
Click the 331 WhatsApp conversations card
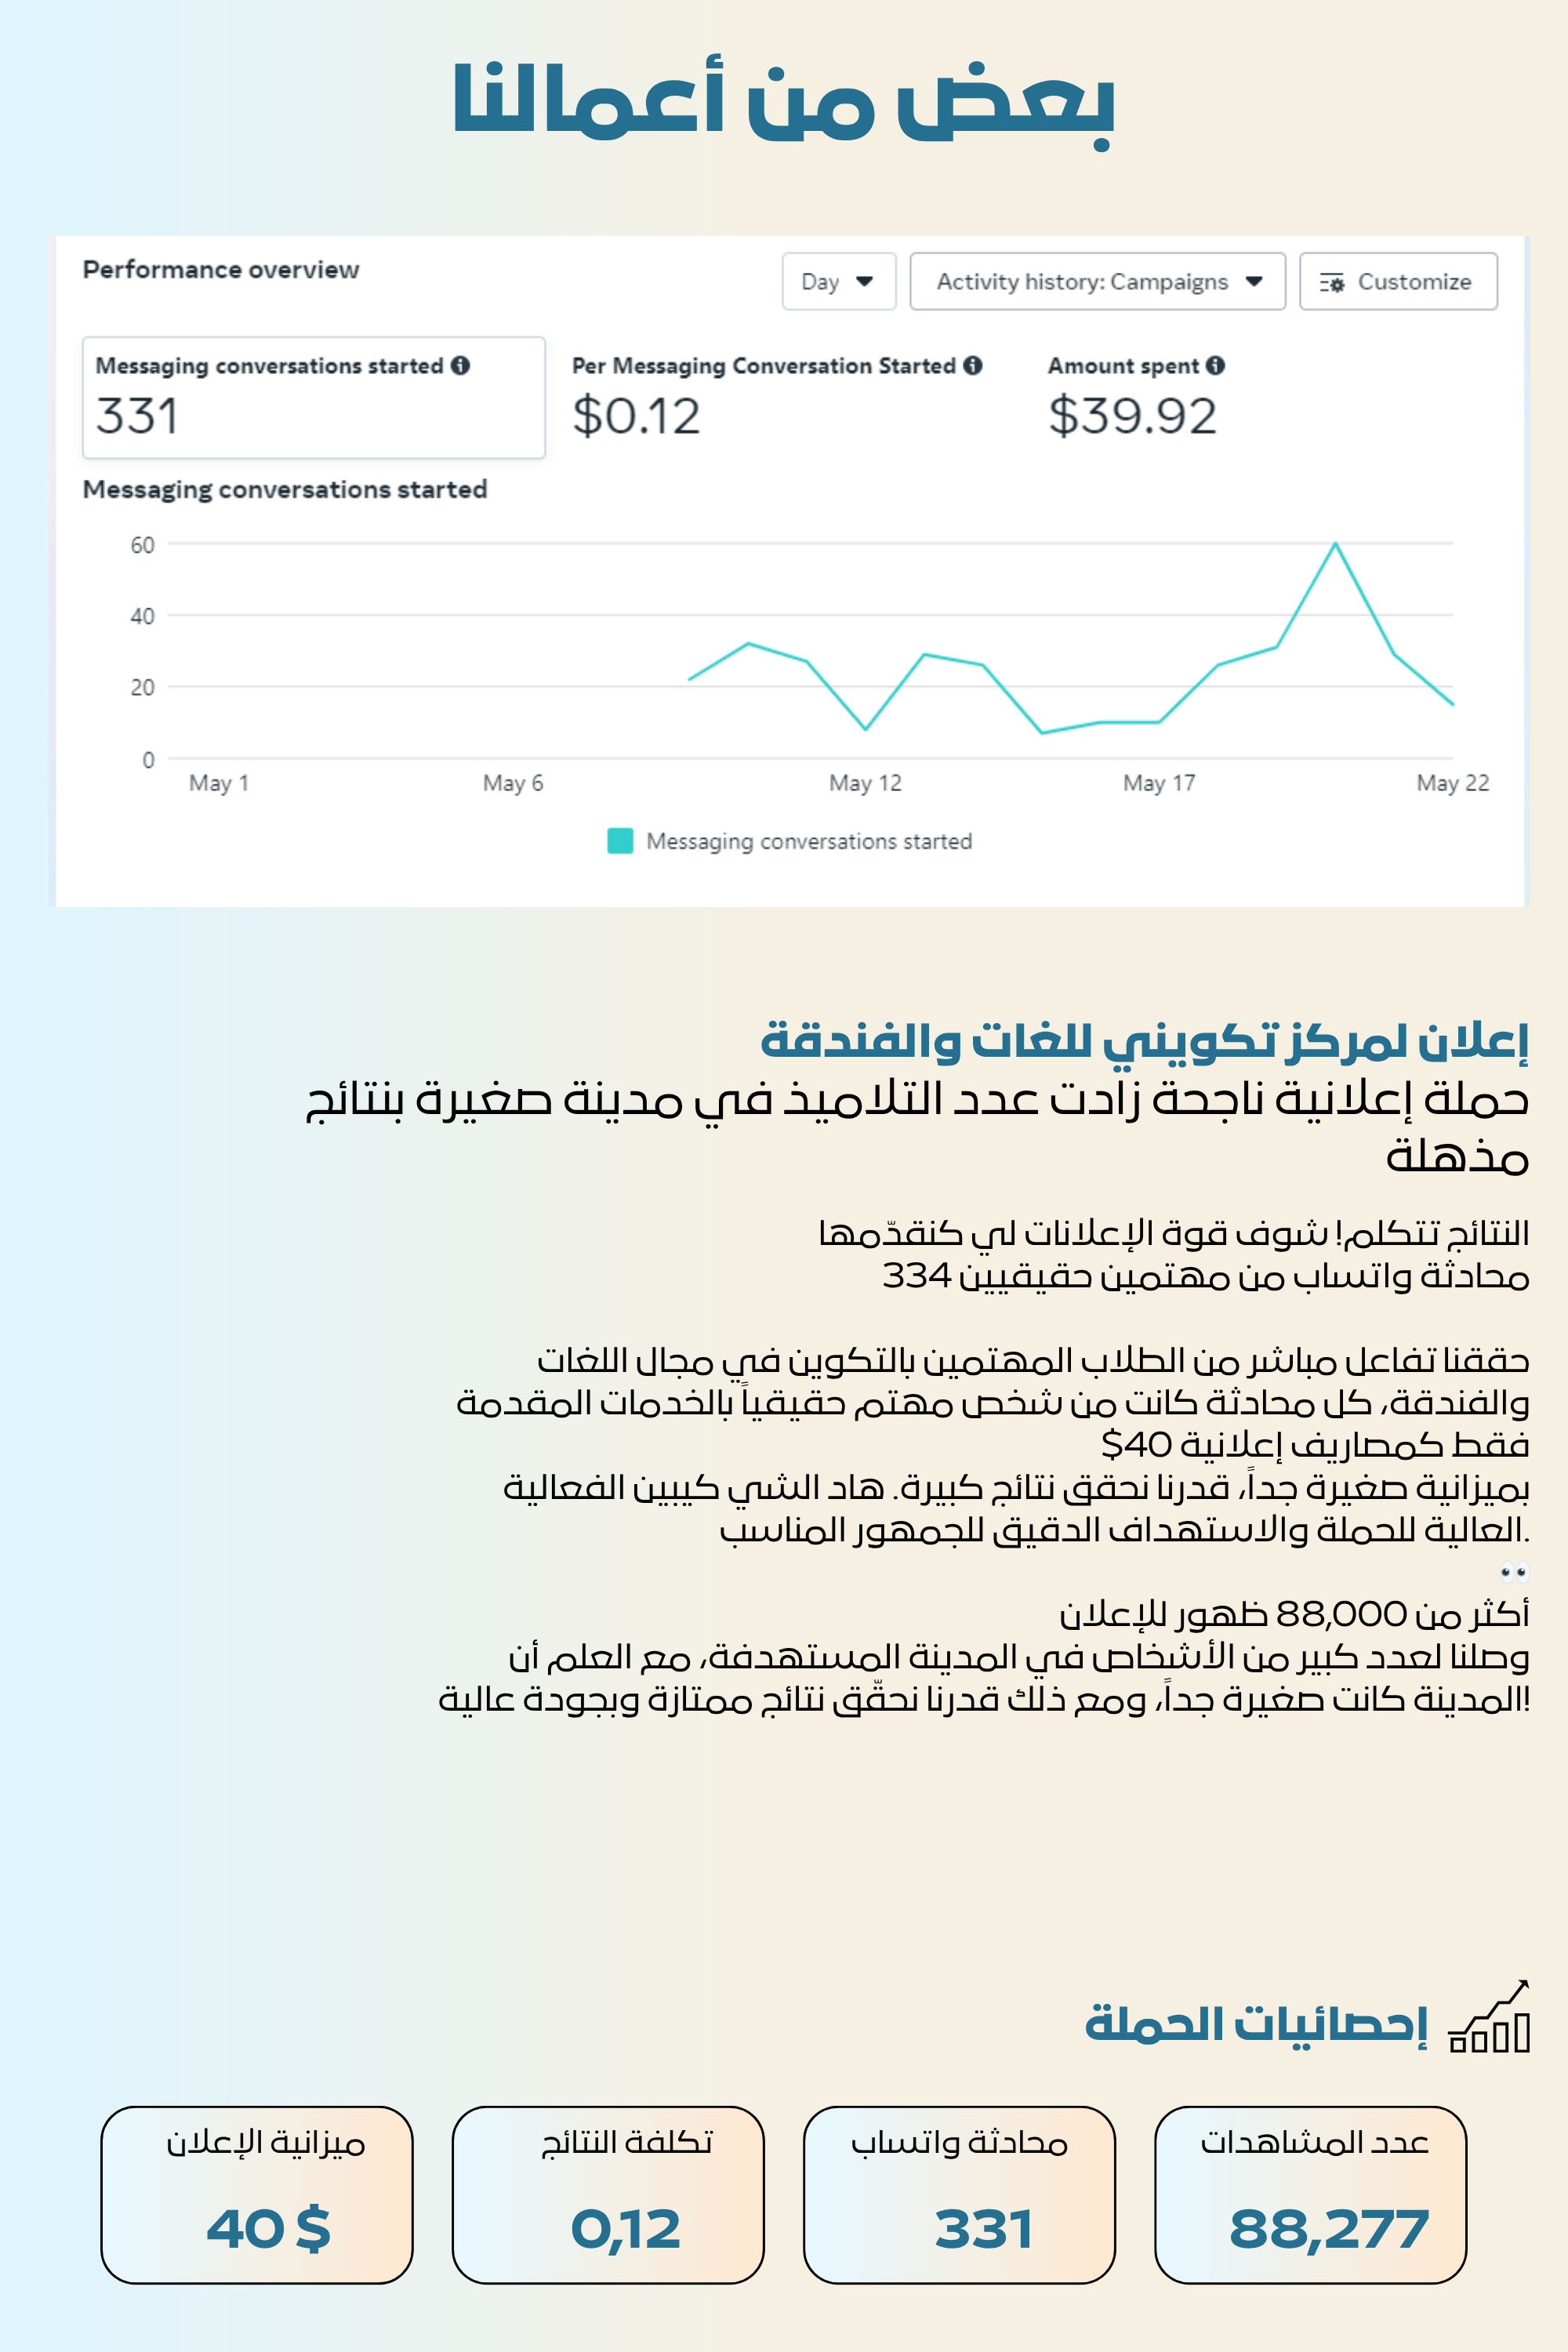959,2195
